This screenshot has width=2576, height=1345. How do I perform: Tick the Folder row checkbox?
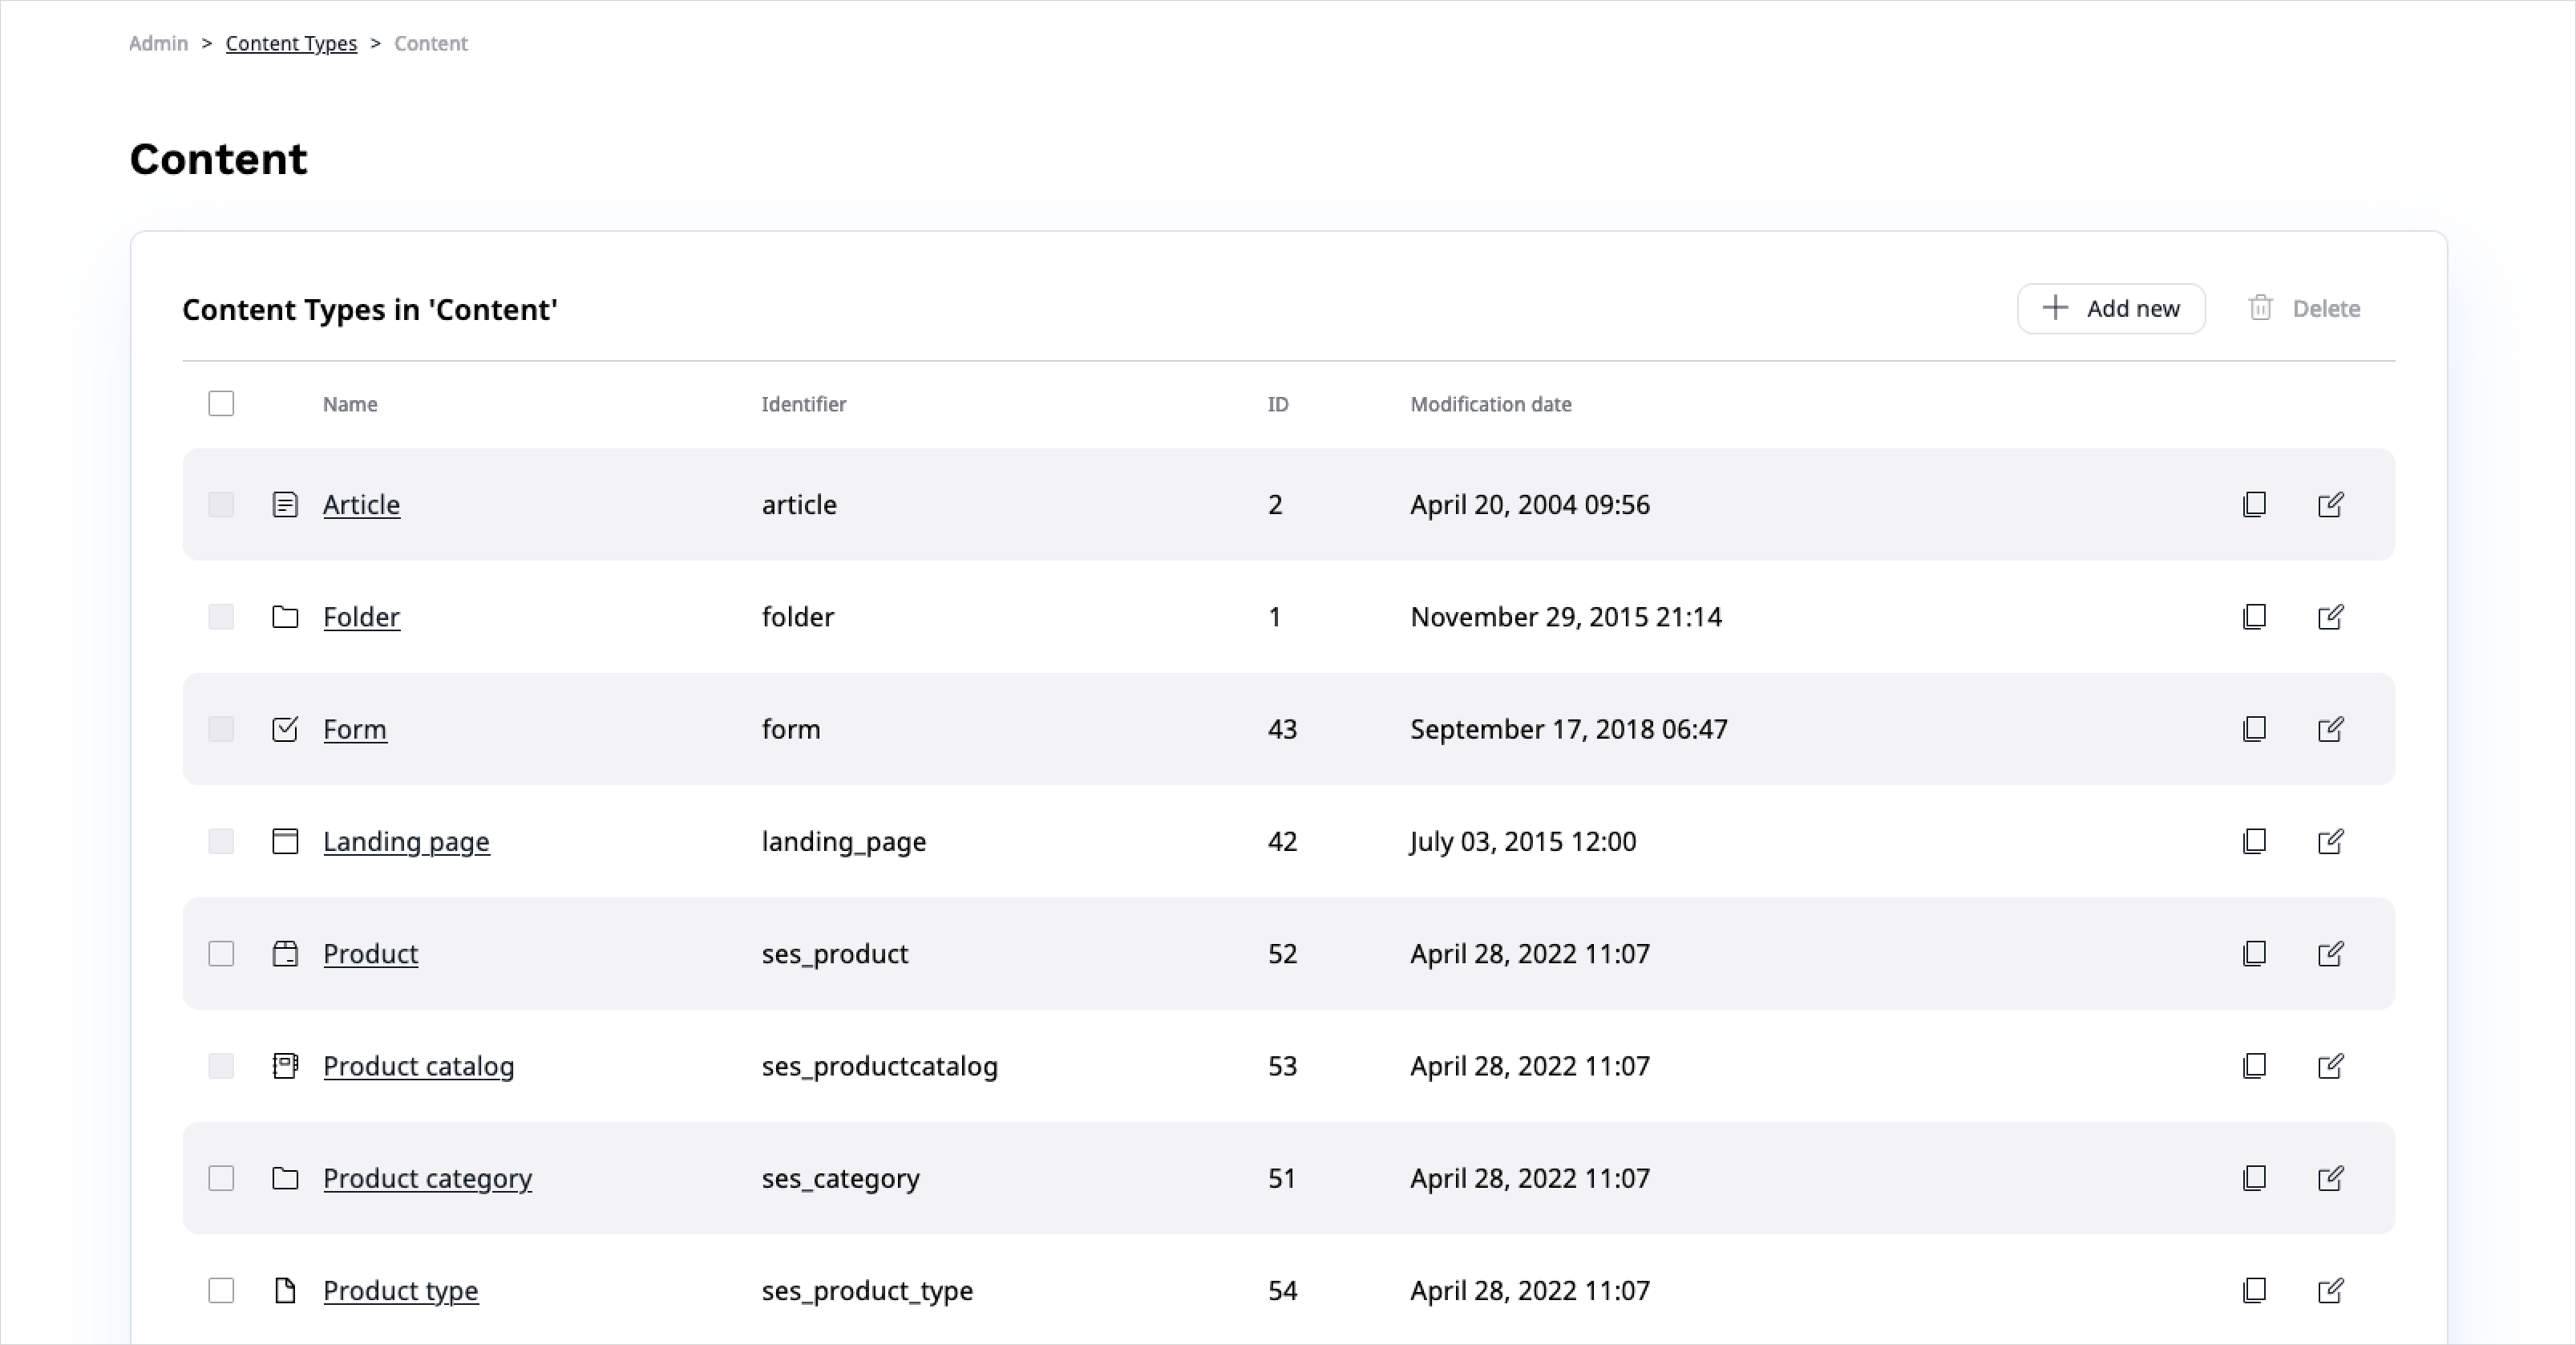221,616
